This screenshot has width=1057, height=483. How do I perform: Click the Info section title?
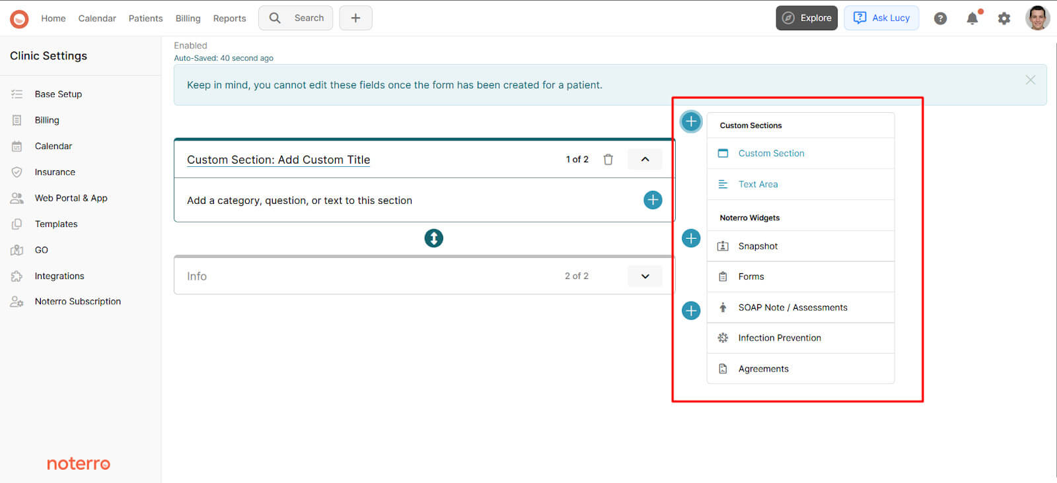point(197,276)
